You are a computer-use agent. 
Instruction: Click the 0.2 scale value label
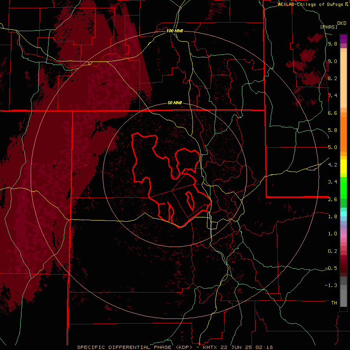(x=332, y=251)
